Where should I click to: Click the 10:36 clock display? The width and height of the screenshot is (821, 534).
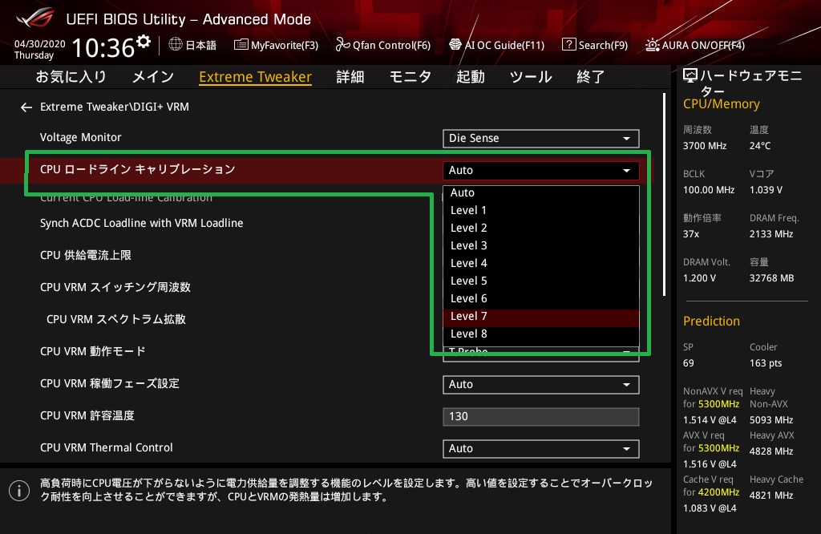(103, 48)
